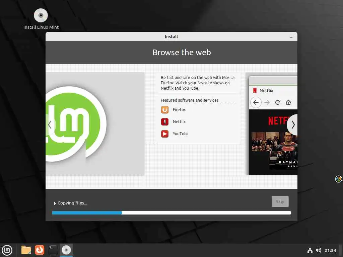The width and height of the screenshot is (343, 257).
Task: Select the installer disc icon in taskbar
Action: pyautogui.click(x=66, y=250)
